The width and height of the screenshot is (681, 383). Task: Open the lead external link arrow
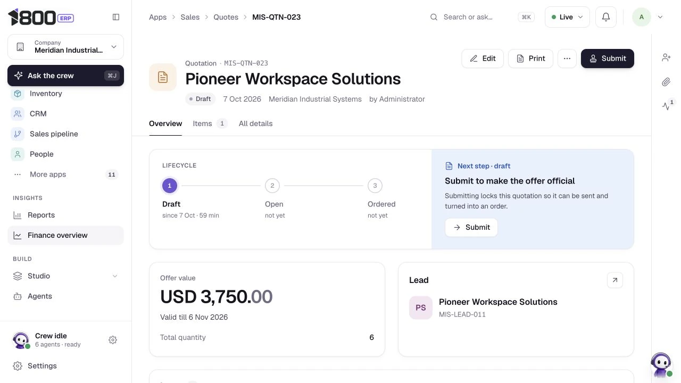coord(615,280)
